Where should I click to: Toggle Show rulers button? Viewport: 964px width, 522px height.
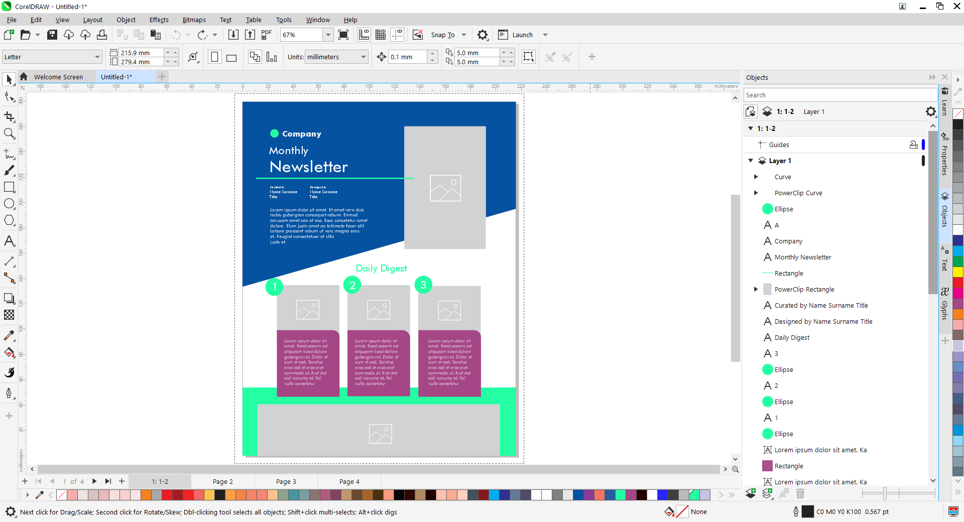point(364,35)
